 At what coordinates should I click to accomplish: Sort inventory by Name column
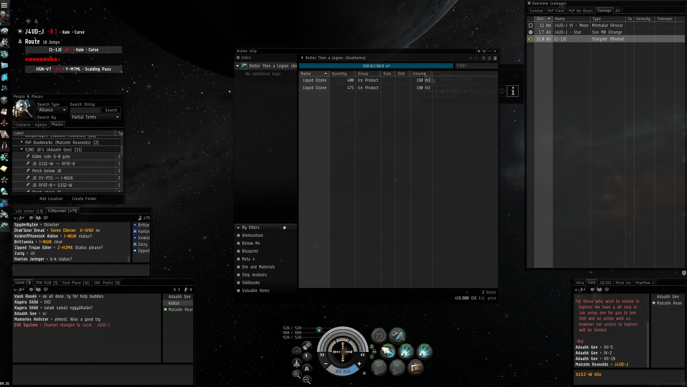pyautogui.click(x=314, y=73)
